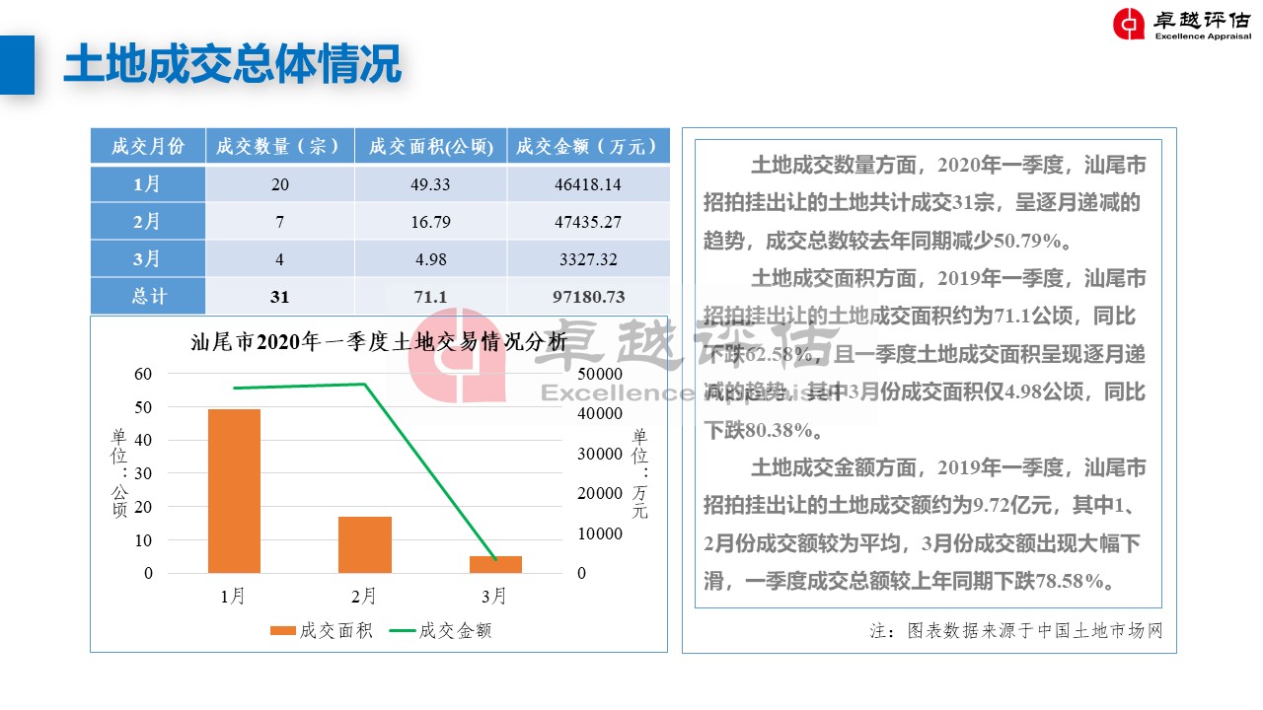1263x710 pixels.
Task: Select the tall orange bar for 1月
Action: point(234,490)
